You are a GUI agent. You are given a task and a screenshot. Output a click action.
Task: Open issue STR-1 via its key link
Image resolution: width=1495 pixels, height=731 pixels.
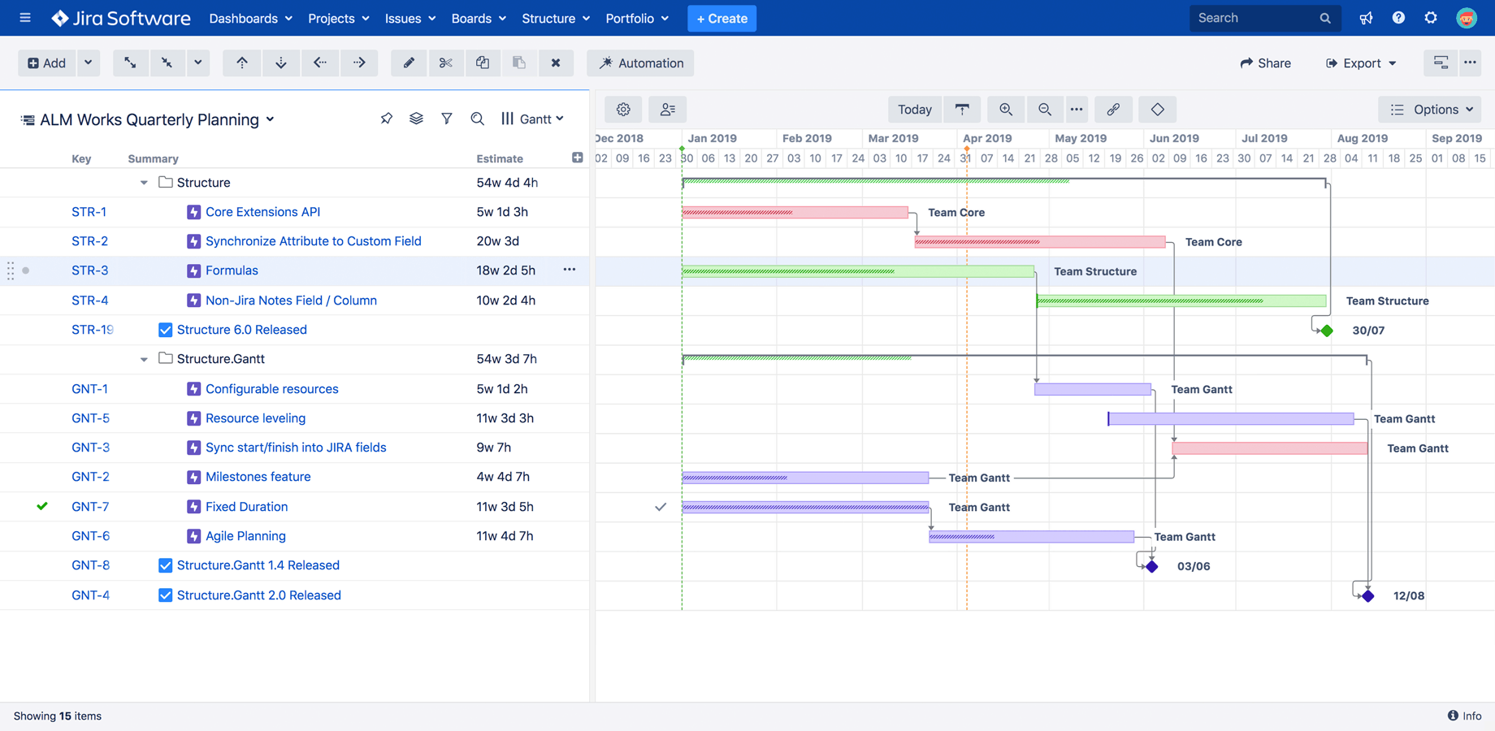(x=89, y=211)
